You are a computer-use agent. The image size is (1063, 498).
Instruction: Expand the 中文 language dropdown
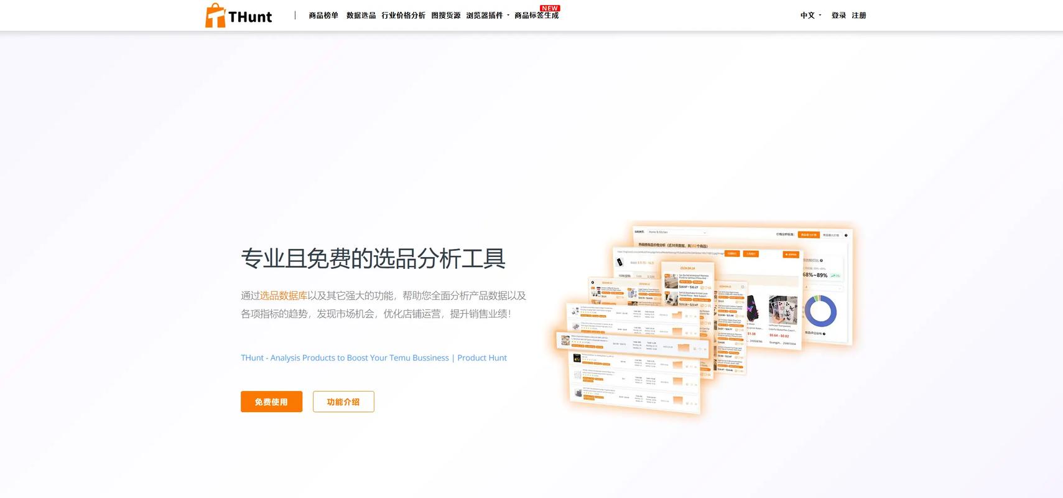tap(810, 16)
